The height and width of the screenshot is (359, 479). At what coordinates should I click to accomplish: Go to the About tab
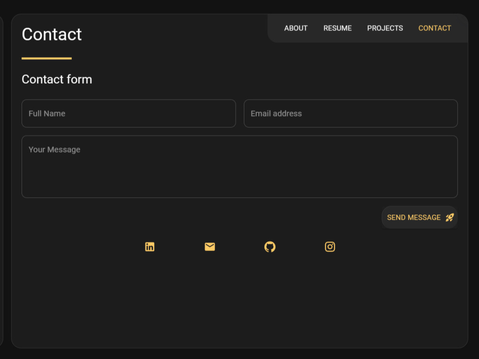[x=296, y=28]
